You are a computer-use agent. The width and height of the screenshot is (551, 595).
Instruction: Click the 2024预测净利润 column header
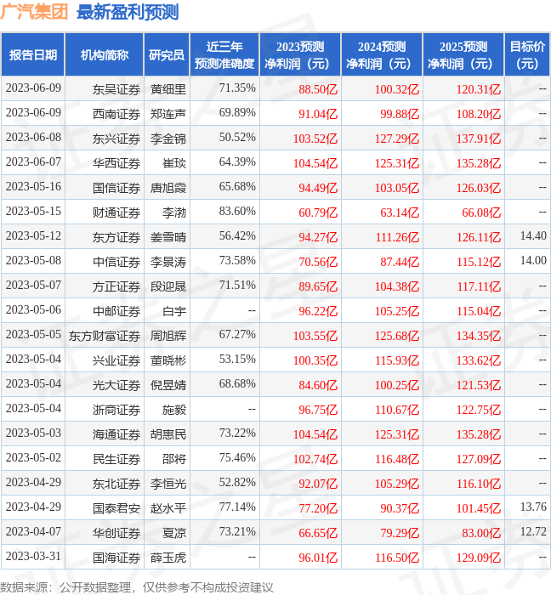(382, 55)
